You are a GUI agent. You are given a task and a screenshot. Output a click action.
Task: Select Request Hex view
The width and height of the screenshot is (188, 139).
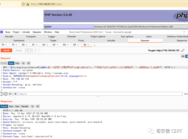(17, 63)
